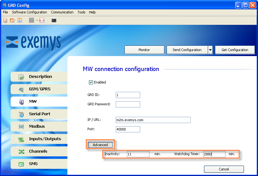The width and height of the screenshot is (258, 176).
Task: Click the Monitor button
Action: [x=144, y=50]
